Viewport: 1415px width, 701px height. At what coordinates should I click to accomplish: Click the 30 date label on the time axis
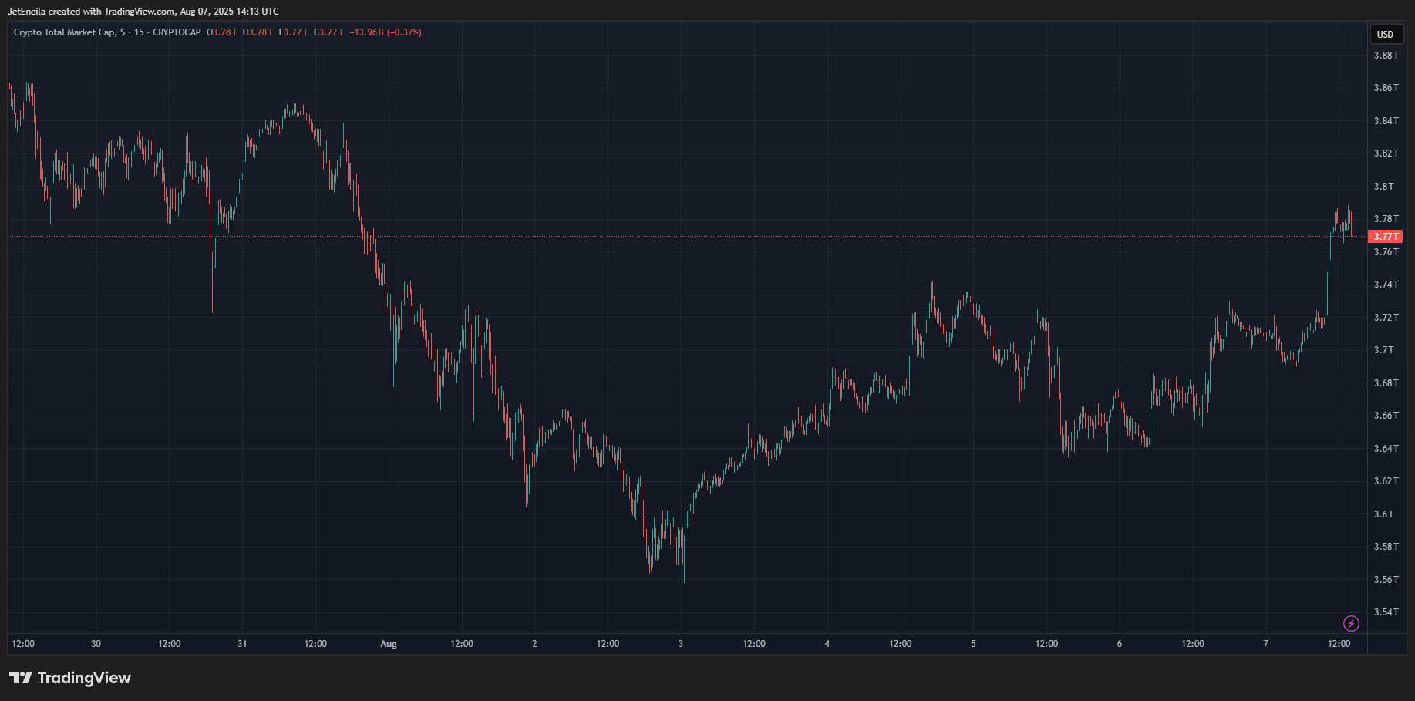pos(96,644)
